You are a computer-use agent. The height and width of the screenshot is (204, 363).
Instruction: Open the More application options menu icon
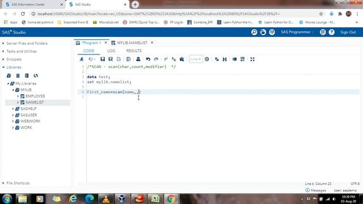[323, 32]
